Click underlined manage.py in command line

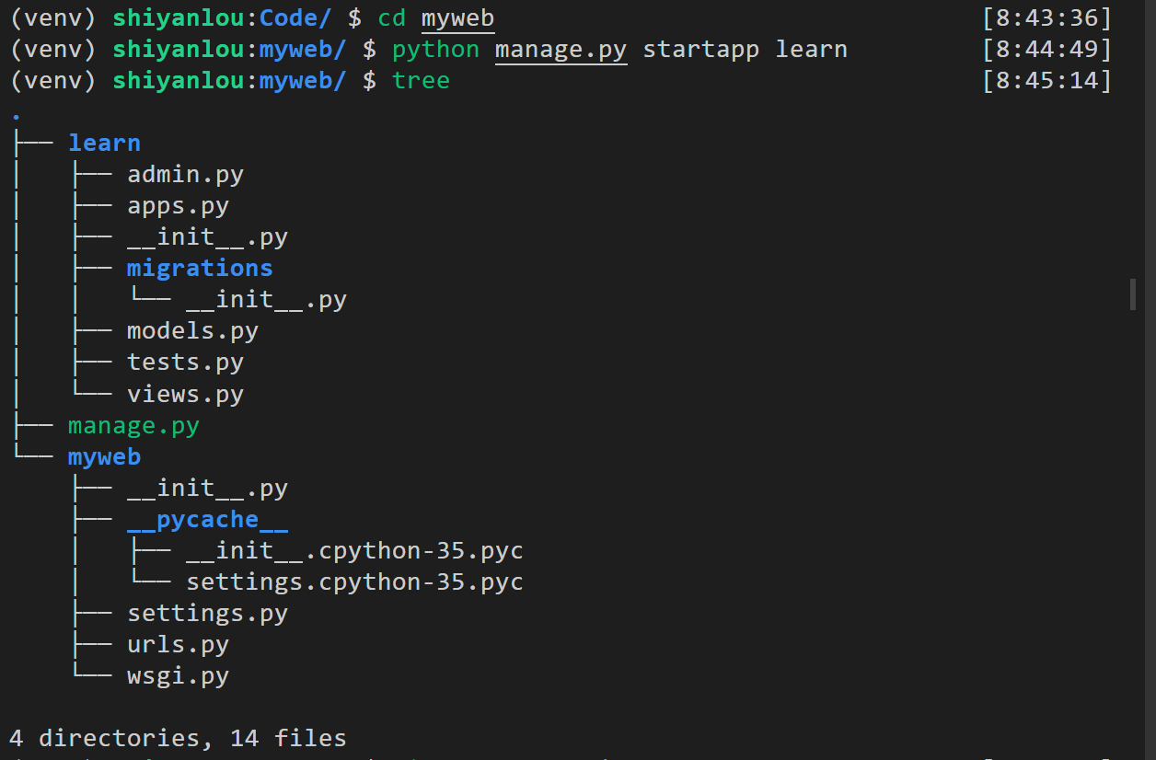(561, 49)
